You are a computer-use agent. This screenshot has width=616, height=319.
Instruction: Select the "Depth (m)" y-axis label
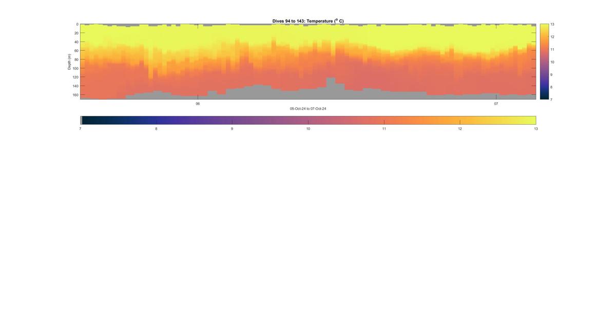coord(69,62)
